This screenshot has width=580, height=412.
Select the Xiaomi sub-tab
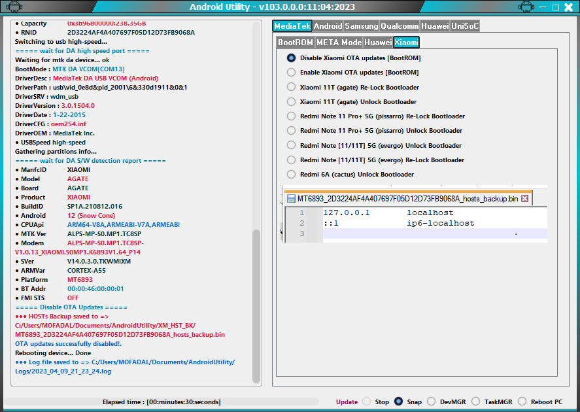tap(406, 43)
